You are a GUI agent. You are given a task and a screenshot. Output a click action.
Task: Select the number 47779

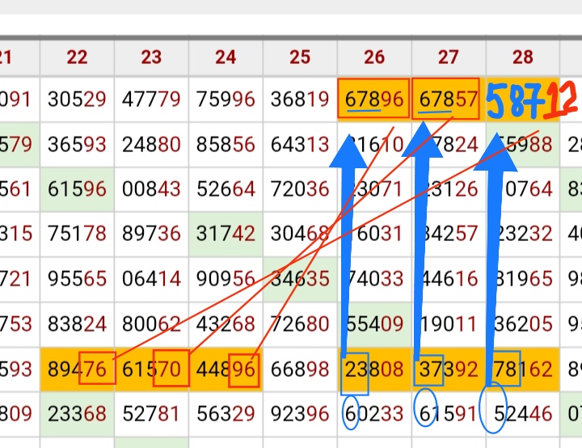point(151,99)
